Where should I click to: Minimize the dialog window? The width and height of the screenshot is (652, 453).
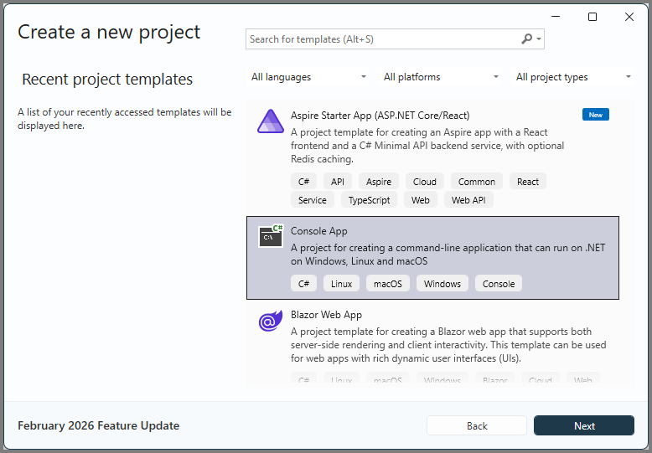pyautogui.click(x=556, y=17)
